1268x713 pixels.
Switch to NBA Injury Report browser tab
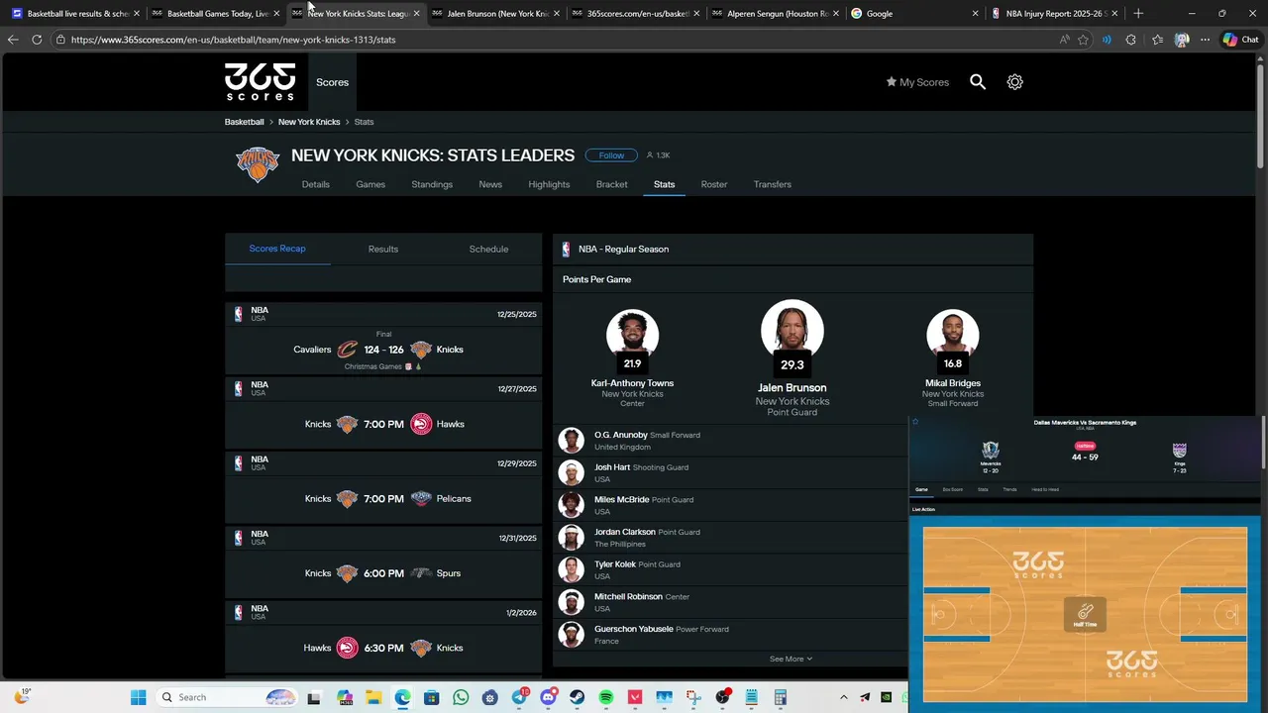(1054, 14)
